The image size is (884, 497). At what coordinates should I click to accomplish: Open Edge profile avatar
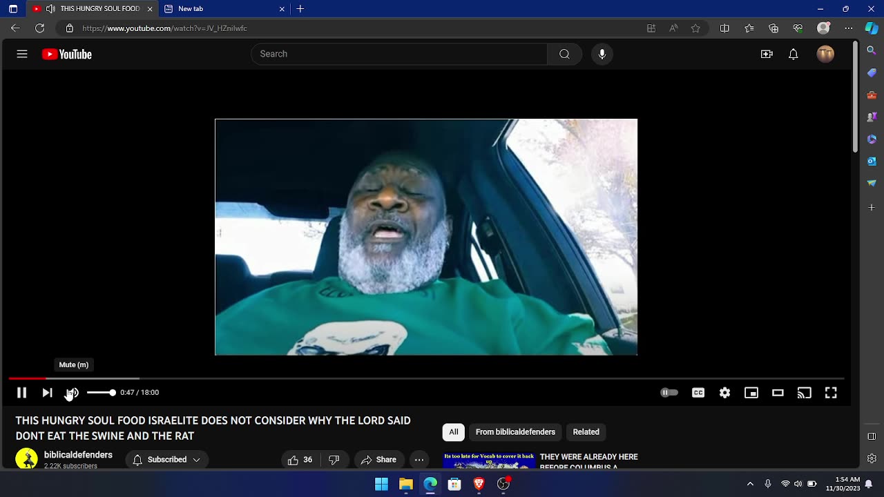point(823,28)
